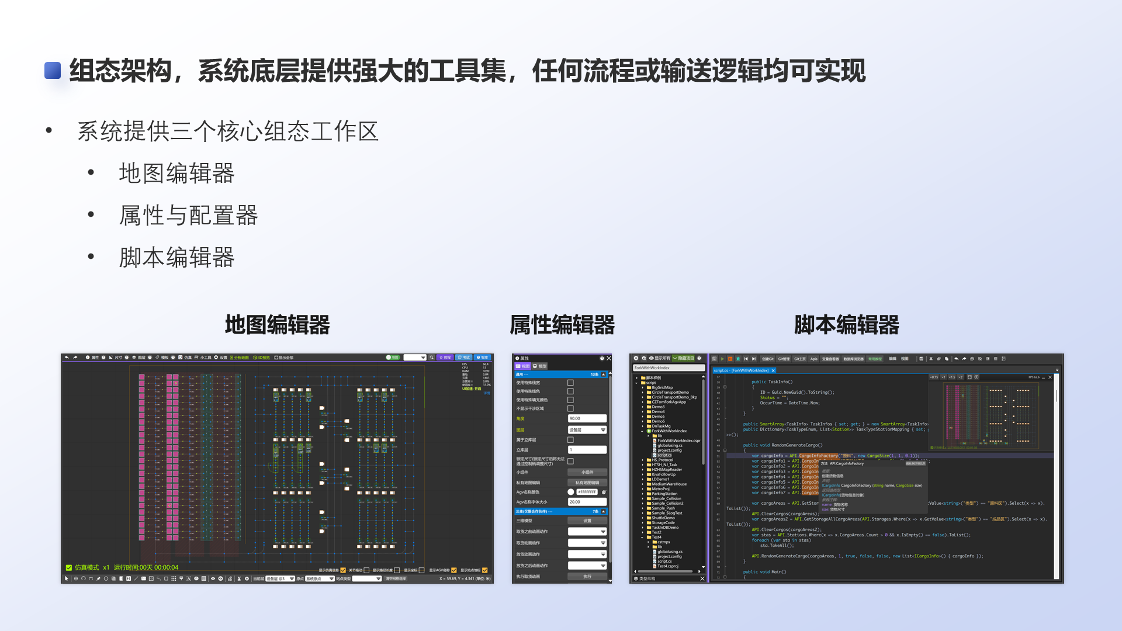Select the script.cs ForkWithWorkIndex editor tab

pos(741,370)
